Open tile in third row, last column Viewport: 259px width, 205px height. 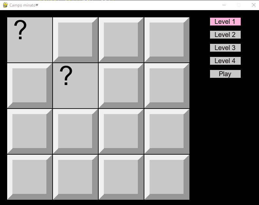(x=167, y=131)
